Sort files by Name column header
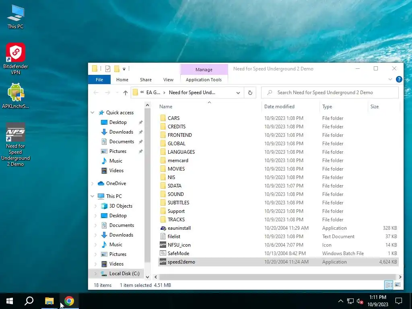The height and width of the screenshot is (309, 412). pos(166,106)
